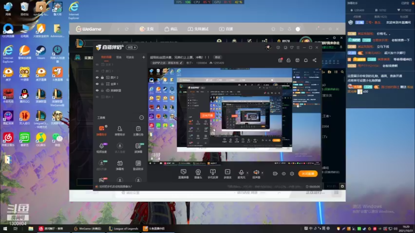Open the 腾讯QQ desktop shortcut
Image resolution: width=415 pixels, height=233 pixels.
24,96
